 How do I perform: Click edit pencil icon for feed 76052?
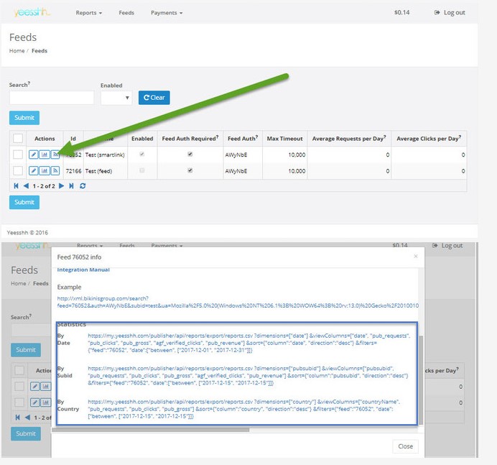coord(34,155)
